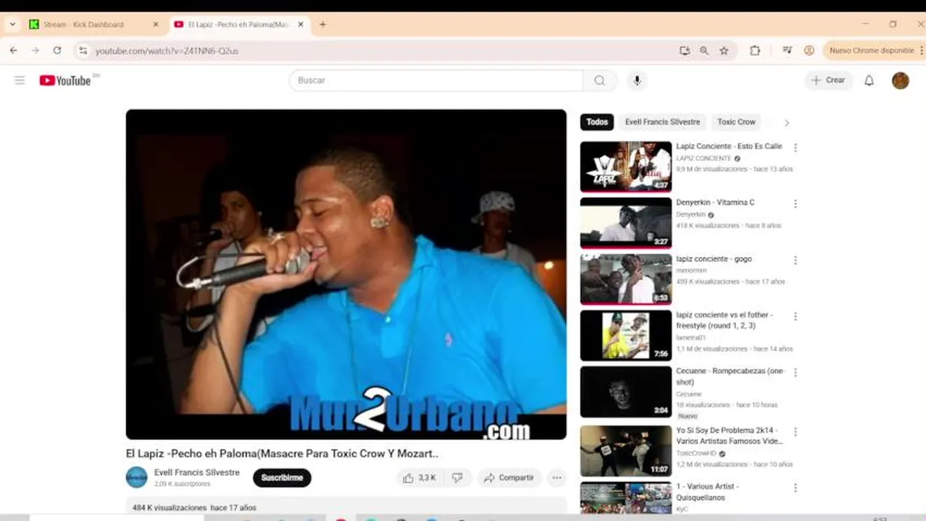Image resolution: width=926 pixels, height=521 pixels.
Task: Open Denyerkin - Vitamina C video title
Action: [x=715, y=203]
